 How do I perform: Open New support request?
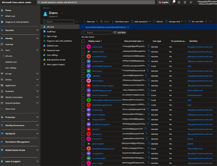56,65
